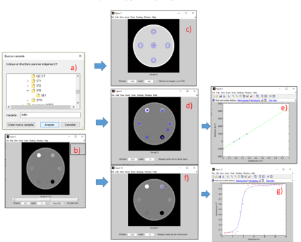Confirm with the Aceptar button
This screenshot has width=301, height=242.
point(50,125)
